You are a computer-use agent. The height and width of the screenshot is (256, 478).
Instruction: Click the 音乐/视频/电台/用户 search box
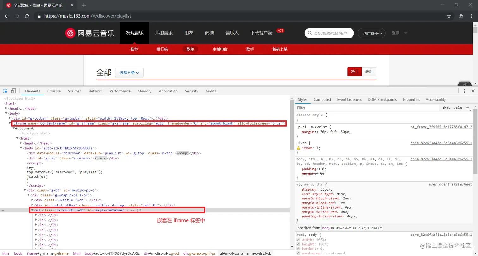tap(329, 33)
